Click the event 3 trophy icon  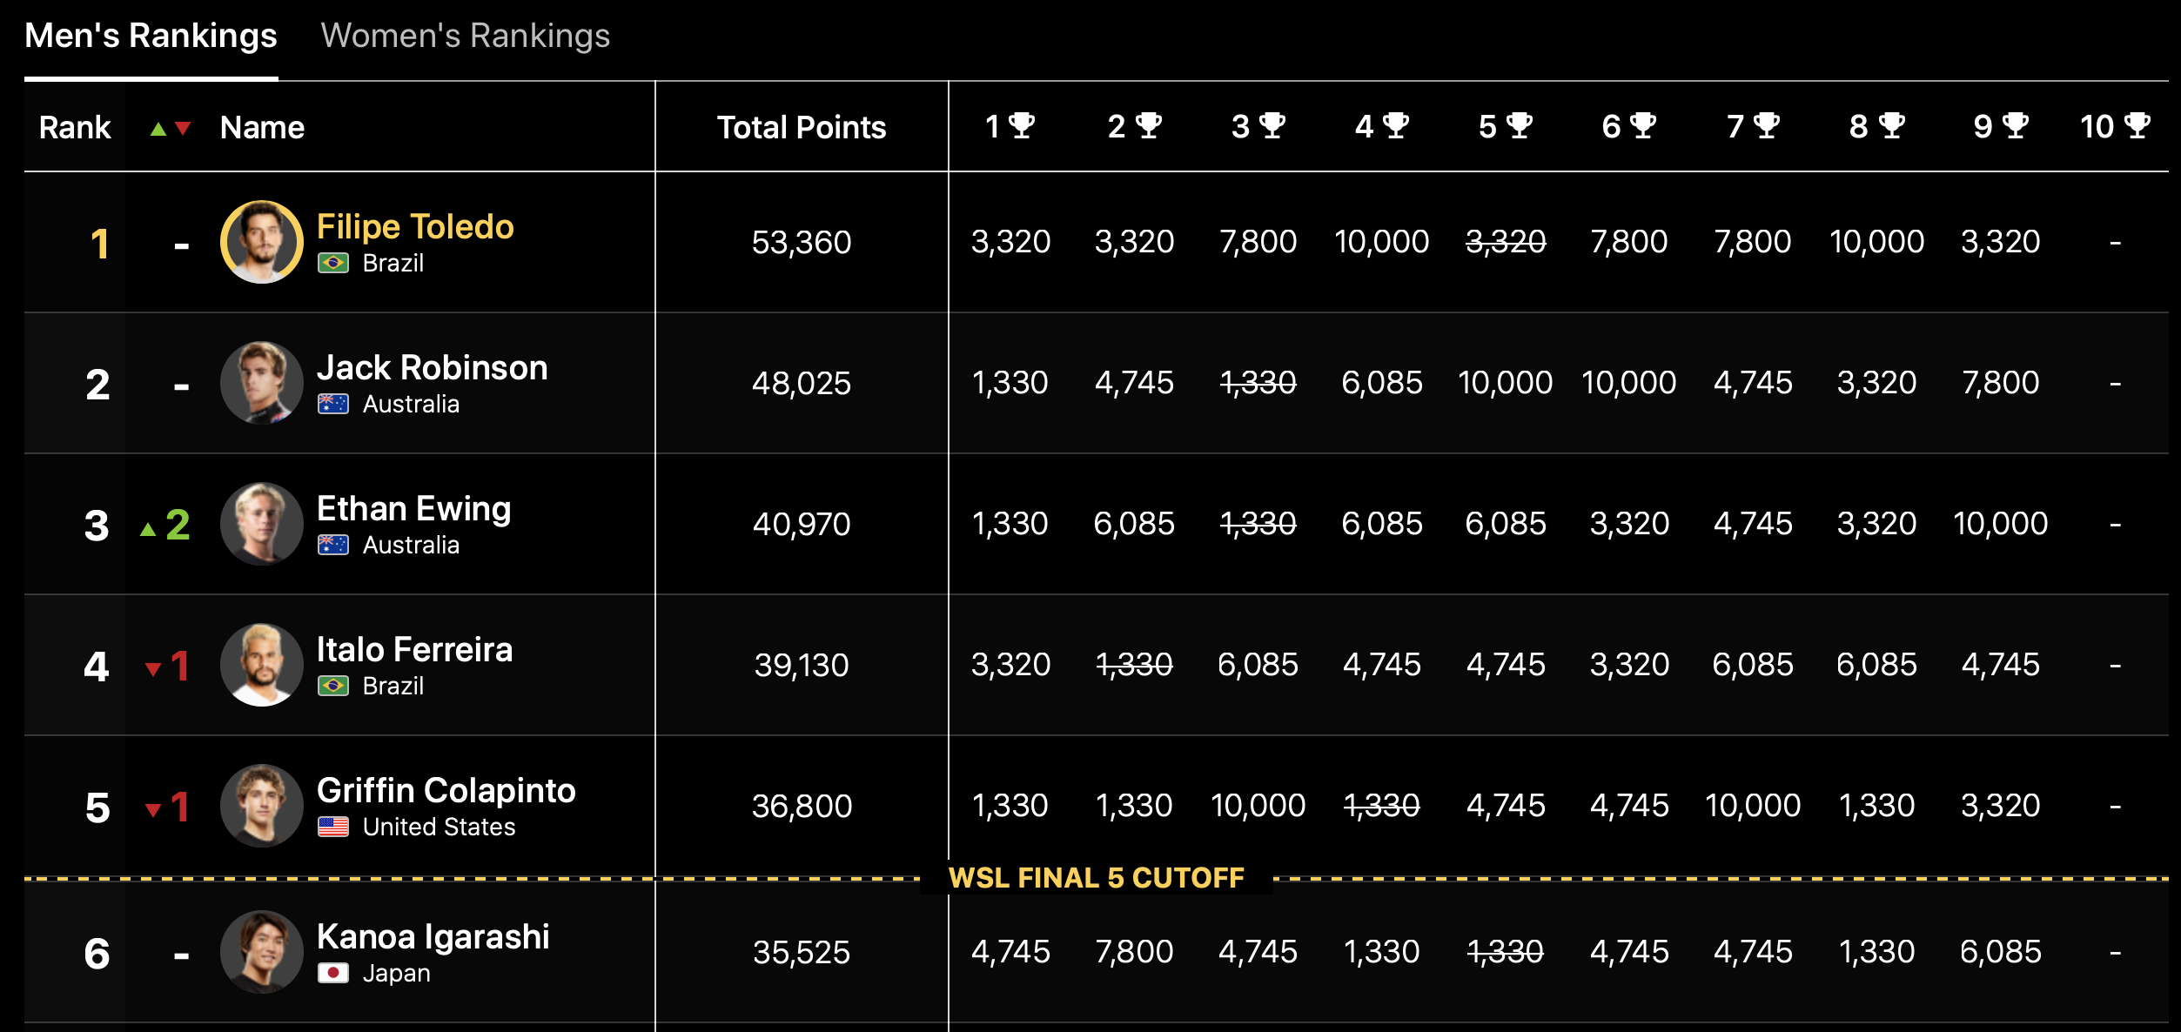pos(1272,126)
